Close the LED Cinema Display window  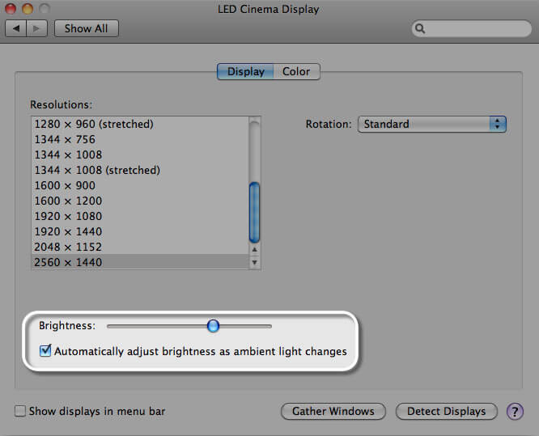point(11,8)
